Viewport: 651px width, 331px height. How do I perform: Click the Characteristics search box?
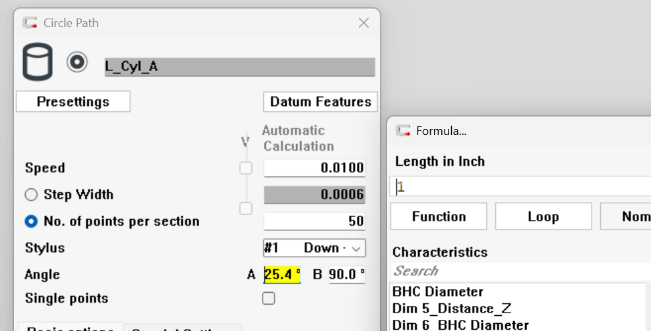coord(521,270)
